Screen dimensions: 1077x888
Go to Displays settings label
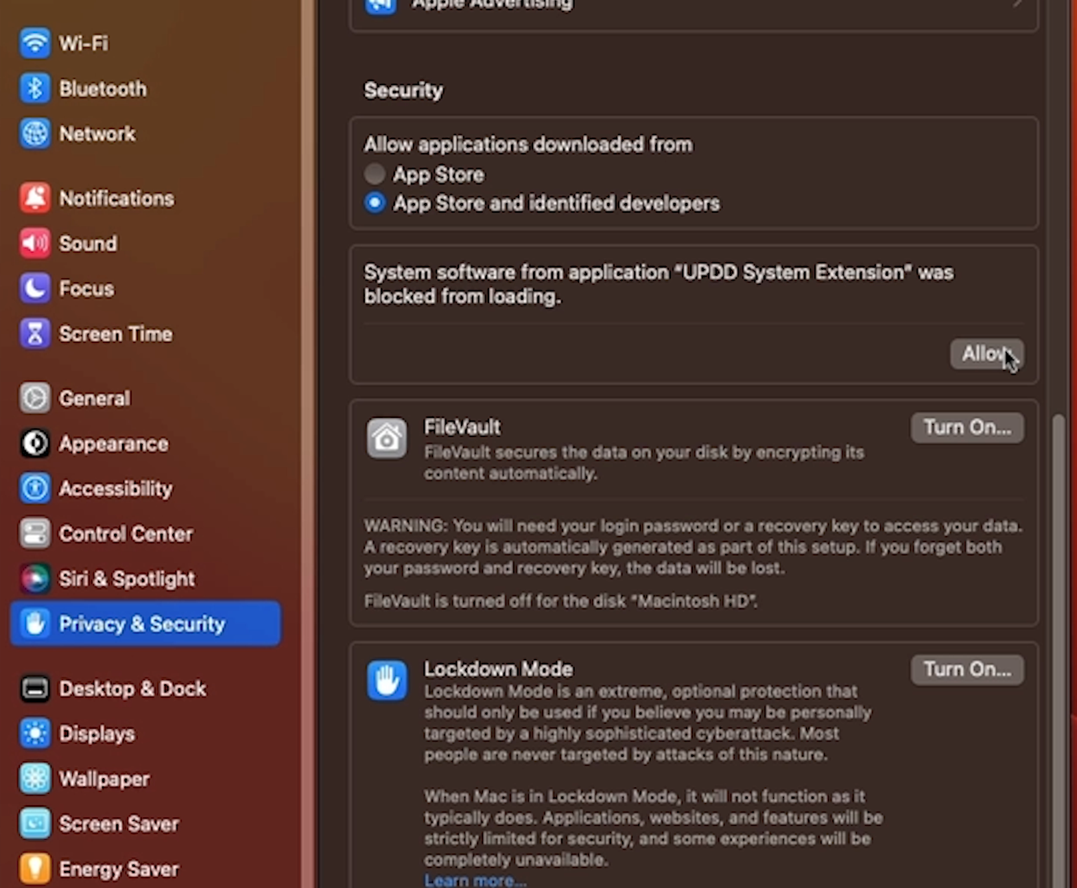[x=97, y=734]
